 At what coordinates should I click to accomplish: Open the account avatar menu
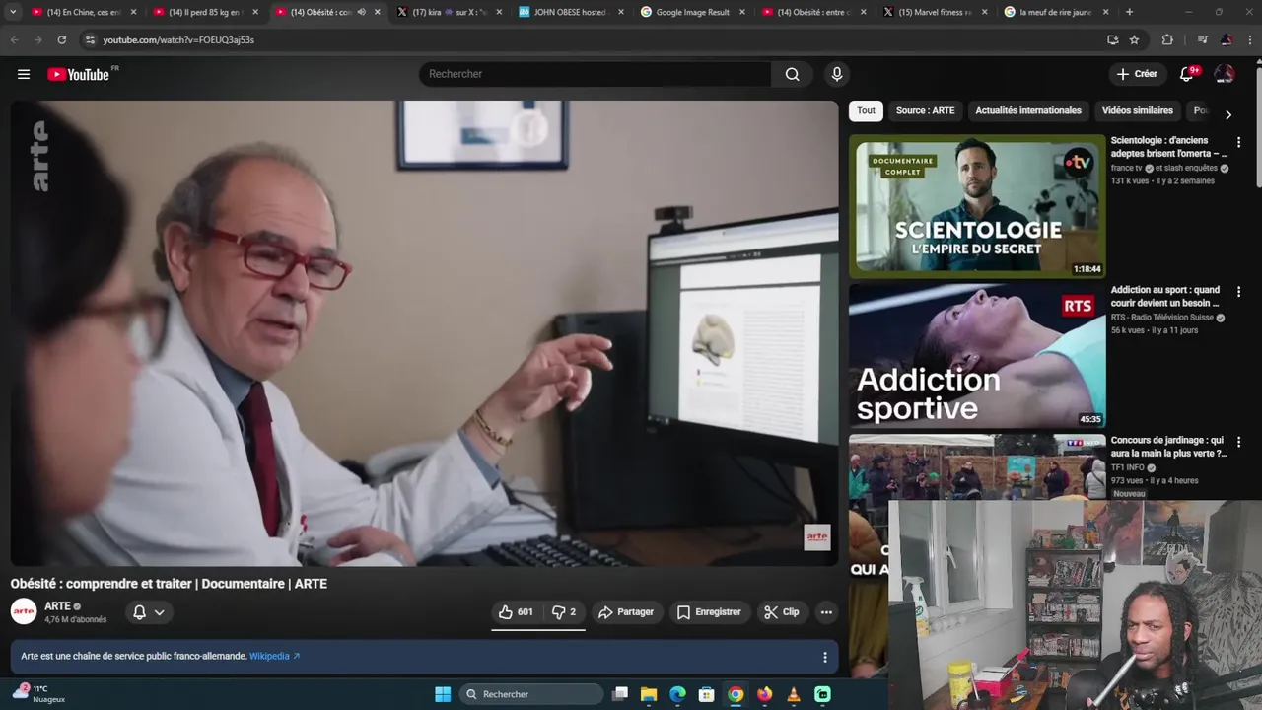(1225, 74)
